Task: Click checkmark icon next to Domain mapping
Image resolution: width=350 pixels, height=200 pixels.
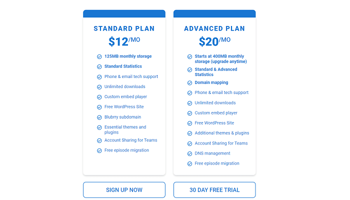Action: click(x=190, y=83)
